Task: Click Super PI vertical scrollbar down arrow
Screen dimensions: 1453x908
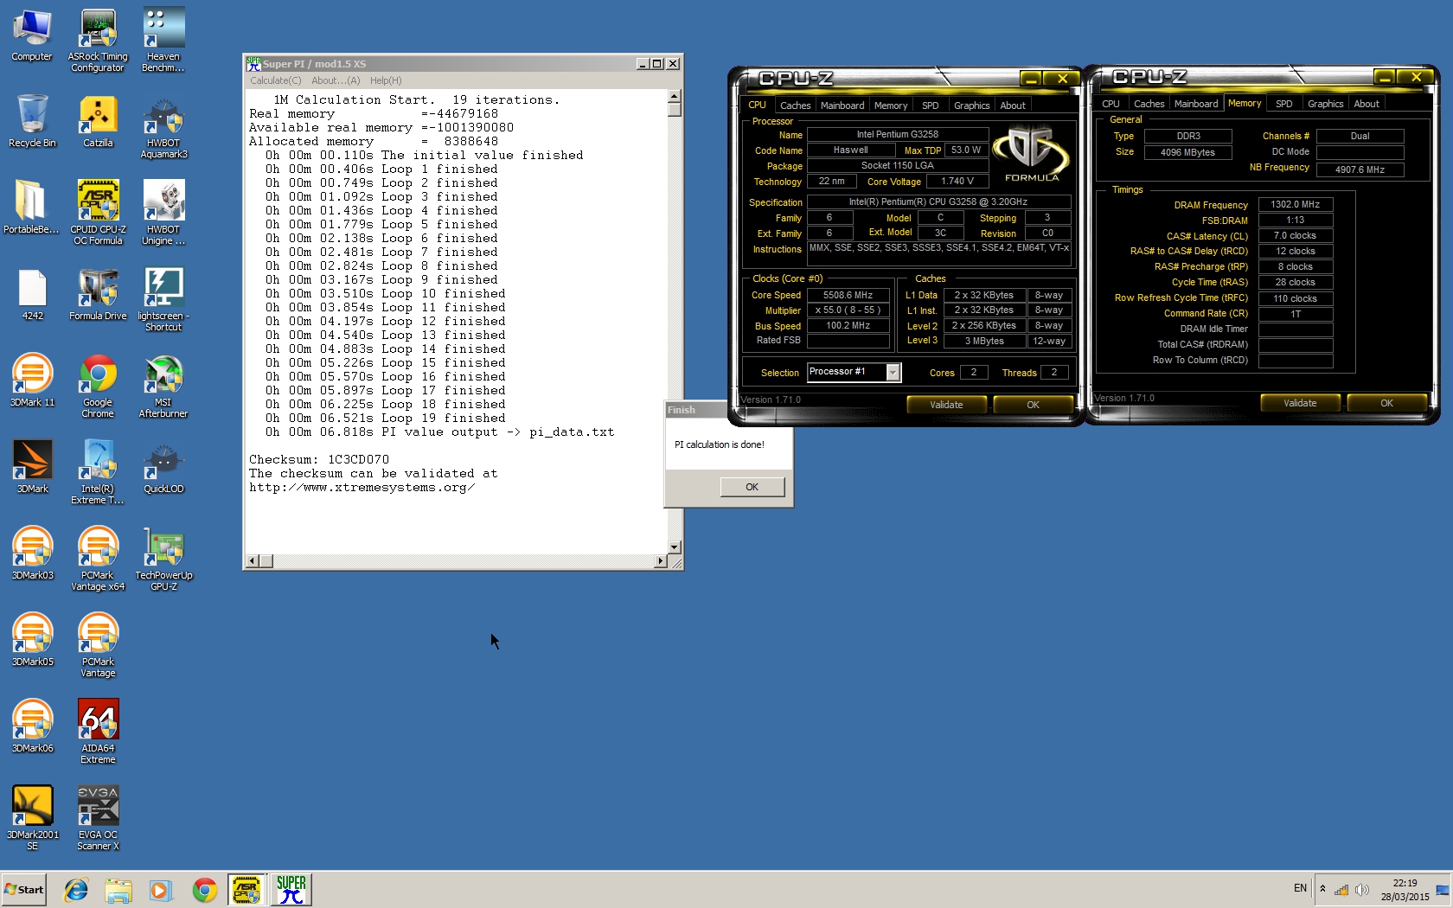Action: tap(675, 547)
